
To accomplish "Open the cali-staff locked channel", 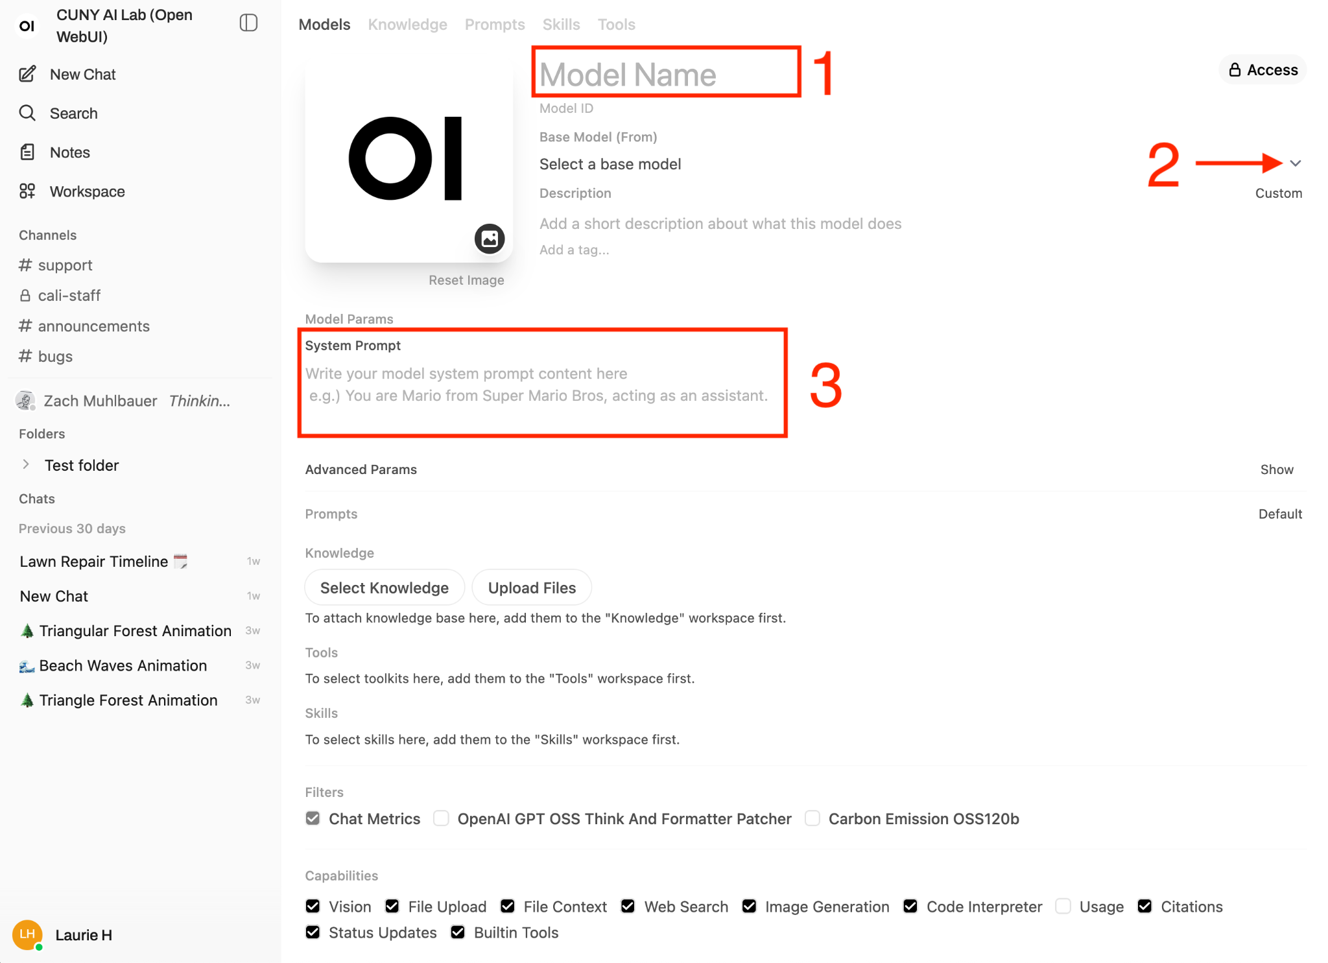I will [69, 296].
